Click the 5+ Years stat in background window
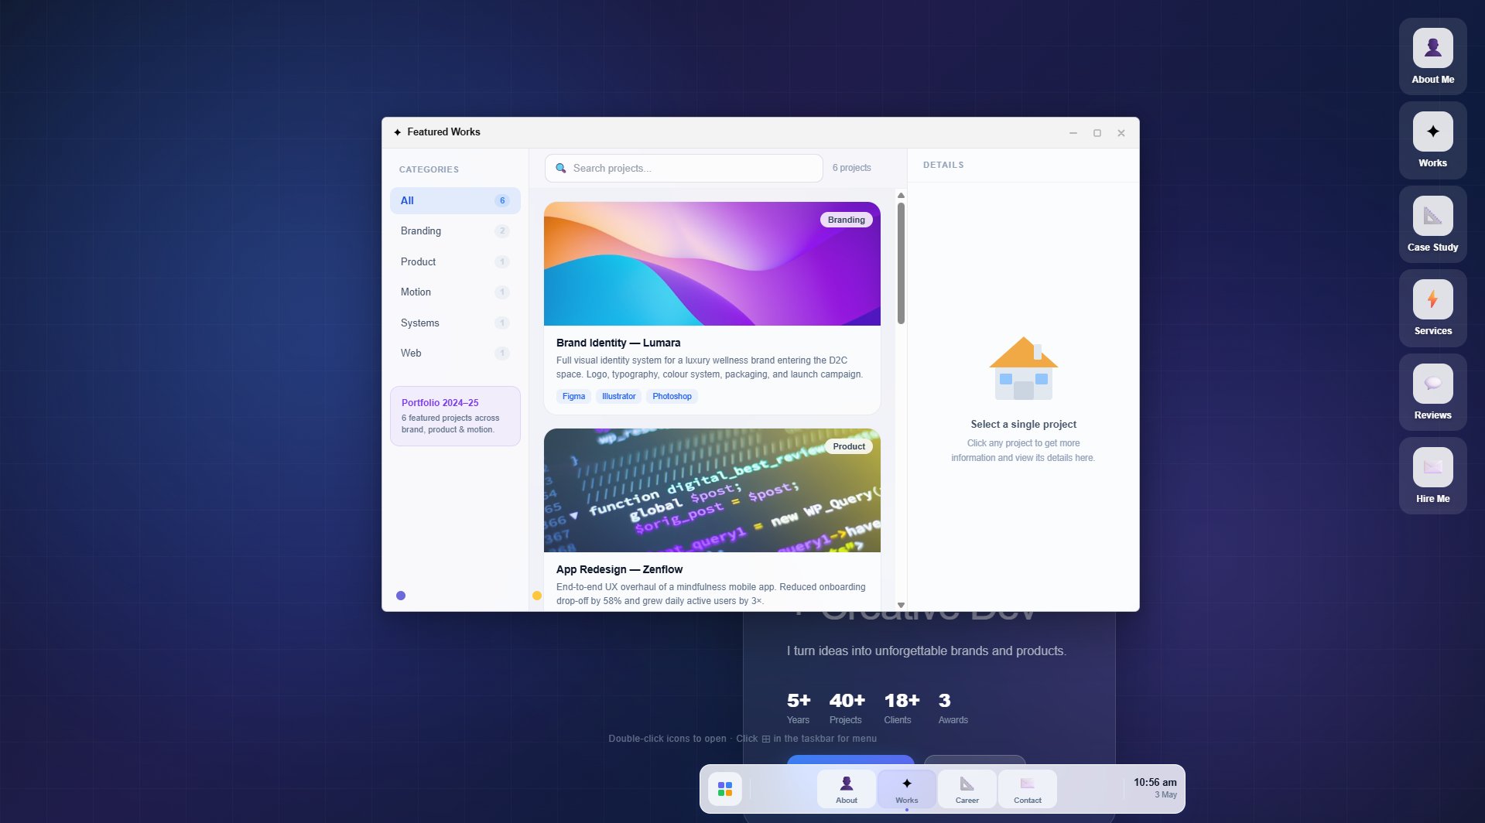Screen dimensions: 1485x823 (799, 709)
